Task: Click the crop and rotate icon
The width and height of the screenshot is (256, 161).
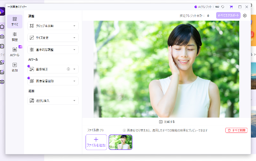Action: click(x=32, y=26)
